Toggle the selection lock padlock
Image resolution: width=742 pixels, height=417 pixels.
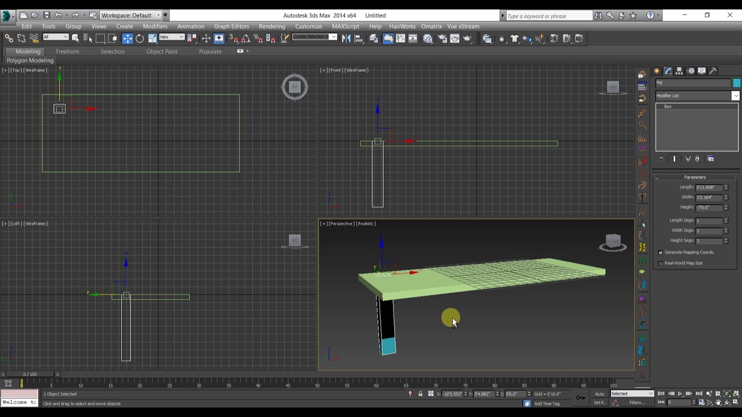420,394
